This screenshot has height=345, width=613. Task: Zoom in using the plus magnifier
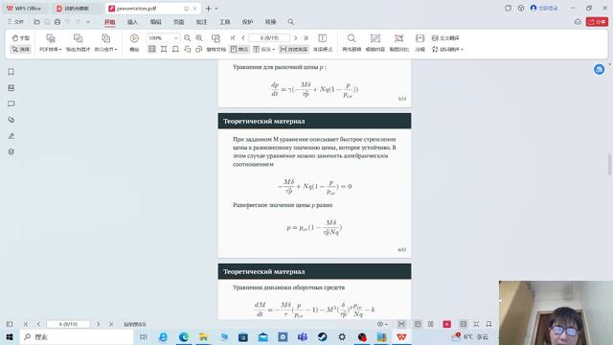point(199,38)
